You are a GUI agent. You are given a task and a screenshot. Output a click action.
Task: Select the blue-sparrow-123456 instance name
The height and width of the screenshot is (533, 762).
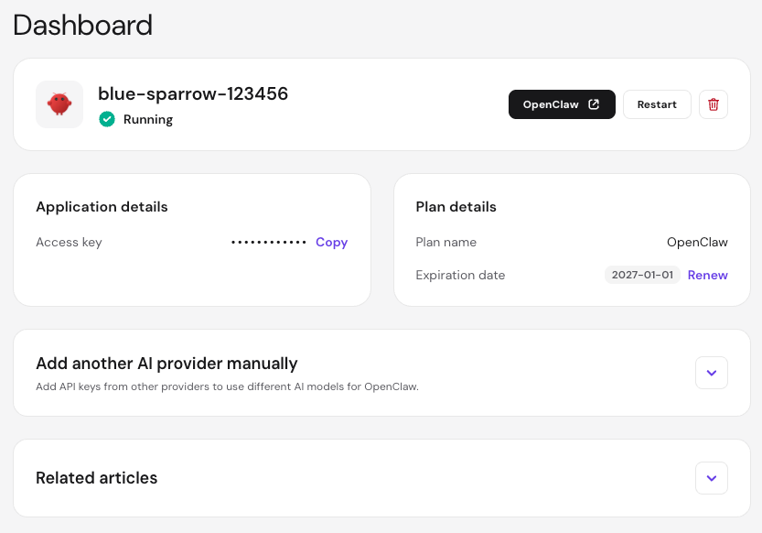point(193,93)
